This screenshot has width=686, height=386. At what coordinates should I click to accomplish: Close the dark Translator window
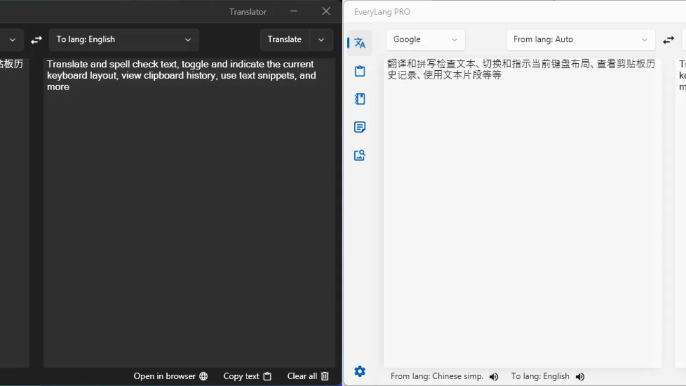(326, 11)
